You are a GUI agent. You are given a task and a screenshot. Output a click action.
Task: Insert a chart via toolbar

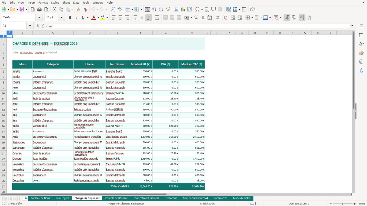183,9
